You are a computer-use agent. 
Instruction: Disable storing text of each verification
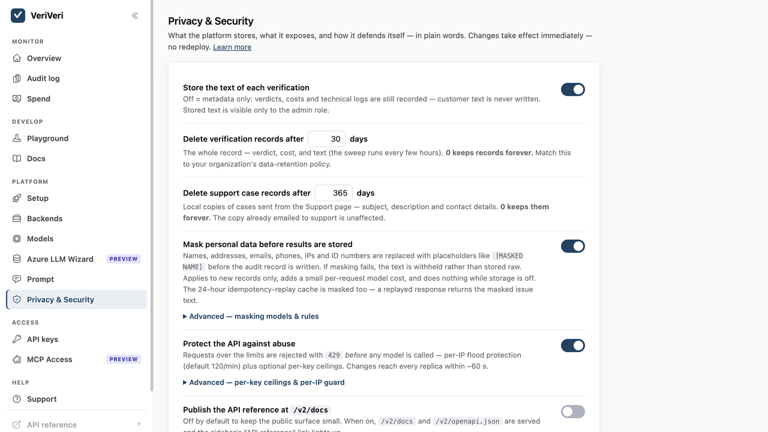pyautogui.click(x=573, y=89)
